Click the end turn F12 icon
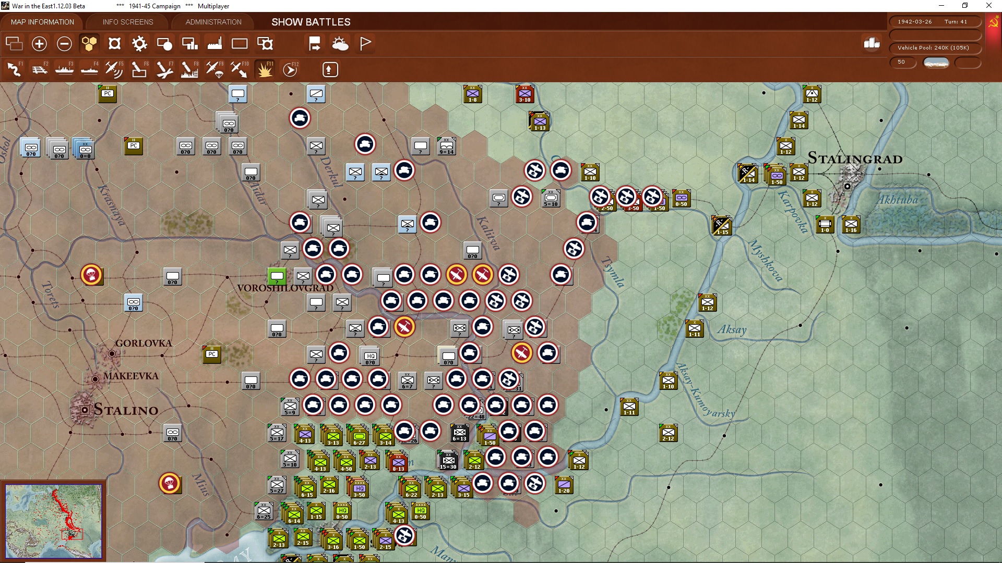 tap(290, 69)
